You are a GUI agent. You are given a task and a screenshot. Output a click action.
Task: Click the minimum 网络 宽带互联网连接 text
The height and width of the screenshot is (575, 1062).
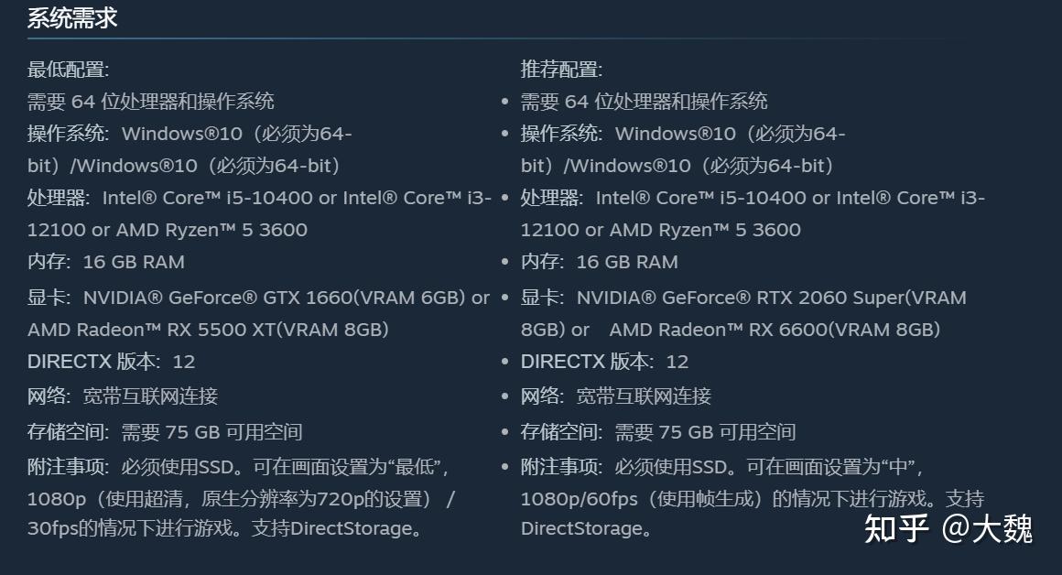[123, 396]
